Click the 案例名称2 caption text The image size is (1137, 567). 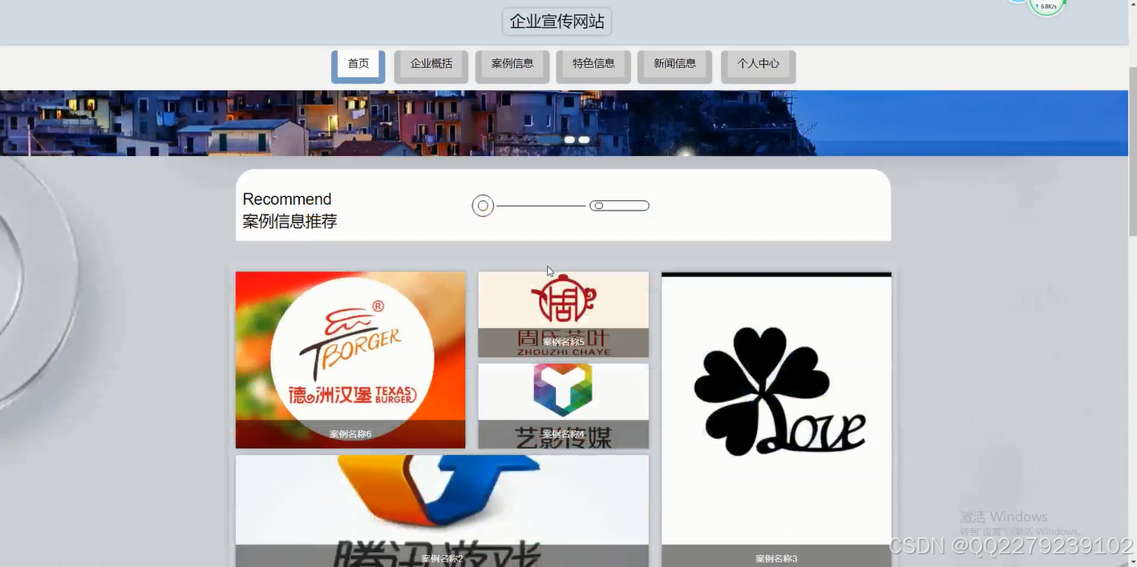[x=442, y=558]
